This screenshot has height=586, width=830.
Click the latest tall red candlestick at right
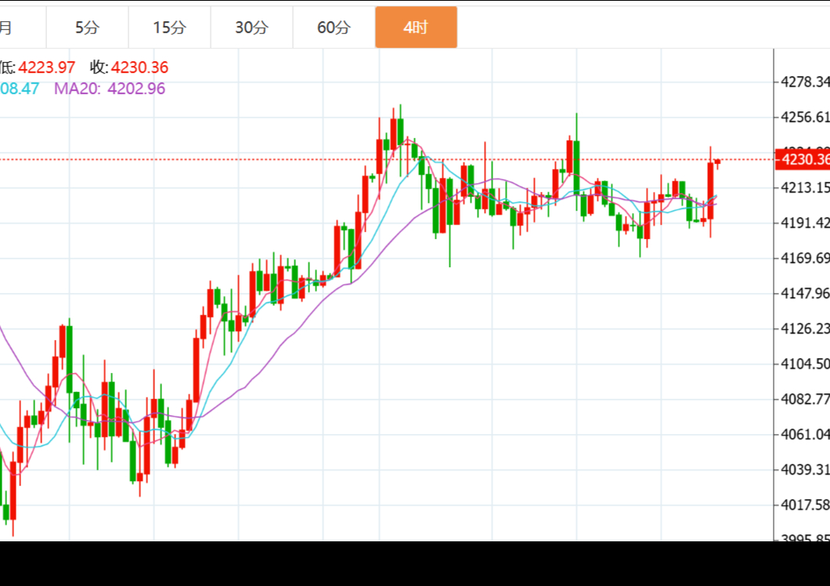point(710,190)
